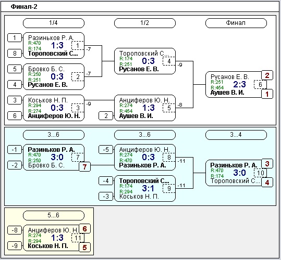
Task: Open Анциферов vs Аушев 1:3 semifinal
Action: pyautogui.click(x=145, y=108)
